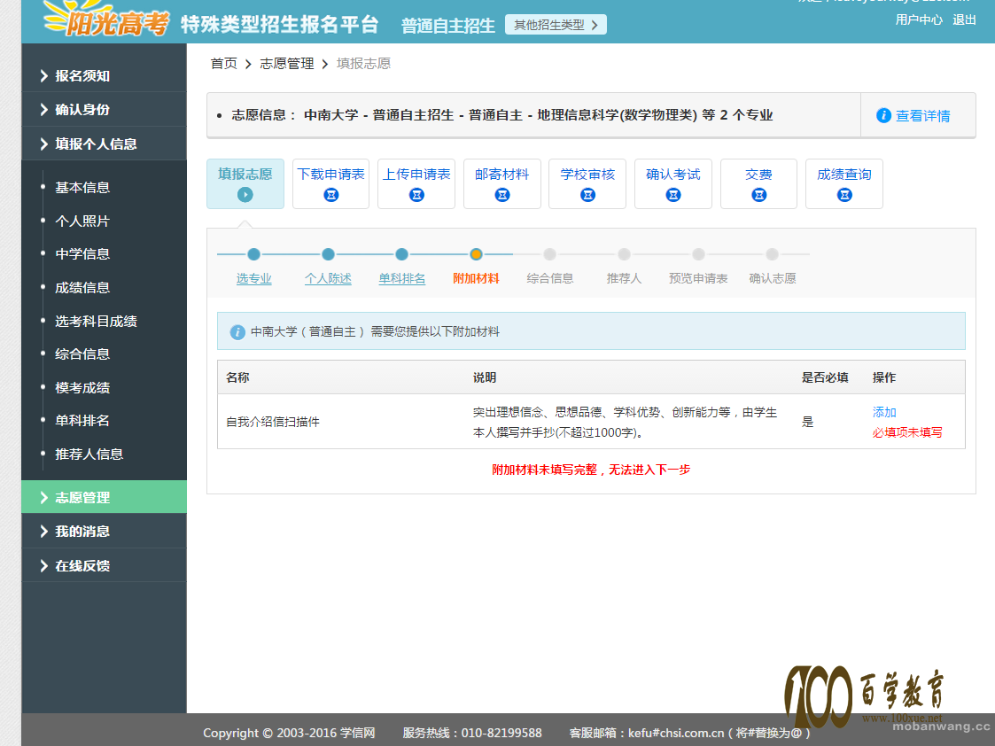Viewport: 995px width, 746px height.
Task: Click the 阳光高考 sun logo
Action: [106, 19]
